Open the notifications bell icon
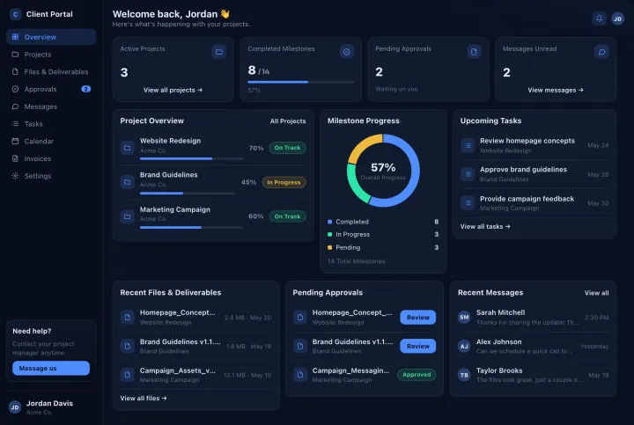This screenshot has width=634, height=425. 600,18
